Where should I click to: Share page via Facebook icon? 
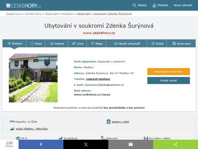pyautogui.click(x=41, y=144)
